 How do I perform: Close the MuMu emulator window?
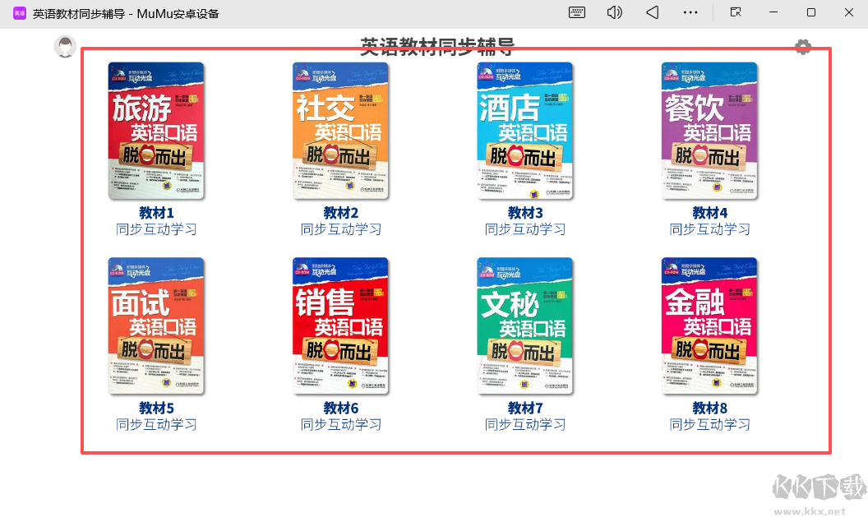point(848,12)
